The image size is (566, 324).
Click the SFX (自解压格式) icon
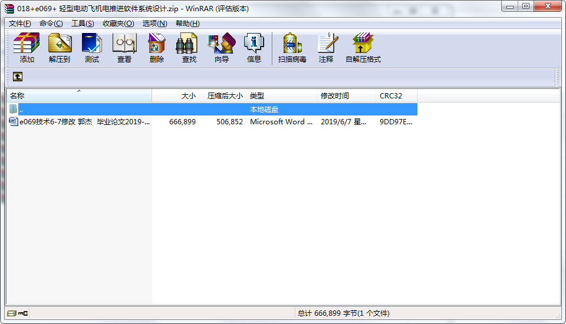point(363,48)
